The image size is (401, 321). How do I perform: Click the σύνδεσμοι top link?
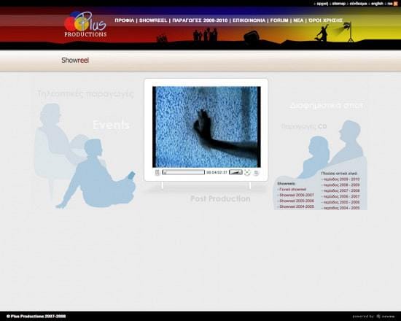click(x=358, y=4)
